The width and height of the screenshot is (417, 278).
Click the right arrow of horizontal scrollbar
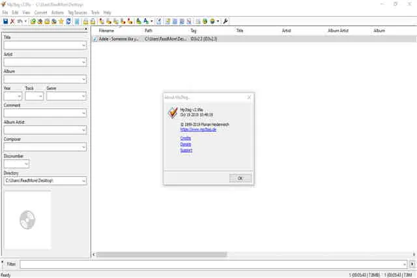click(x=414, y=255)
